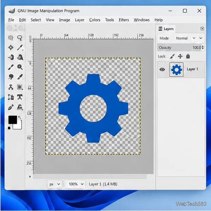Screen dimensions: 211x211
Task: Open the Edit menu
Action: click(x=22, y=20)
